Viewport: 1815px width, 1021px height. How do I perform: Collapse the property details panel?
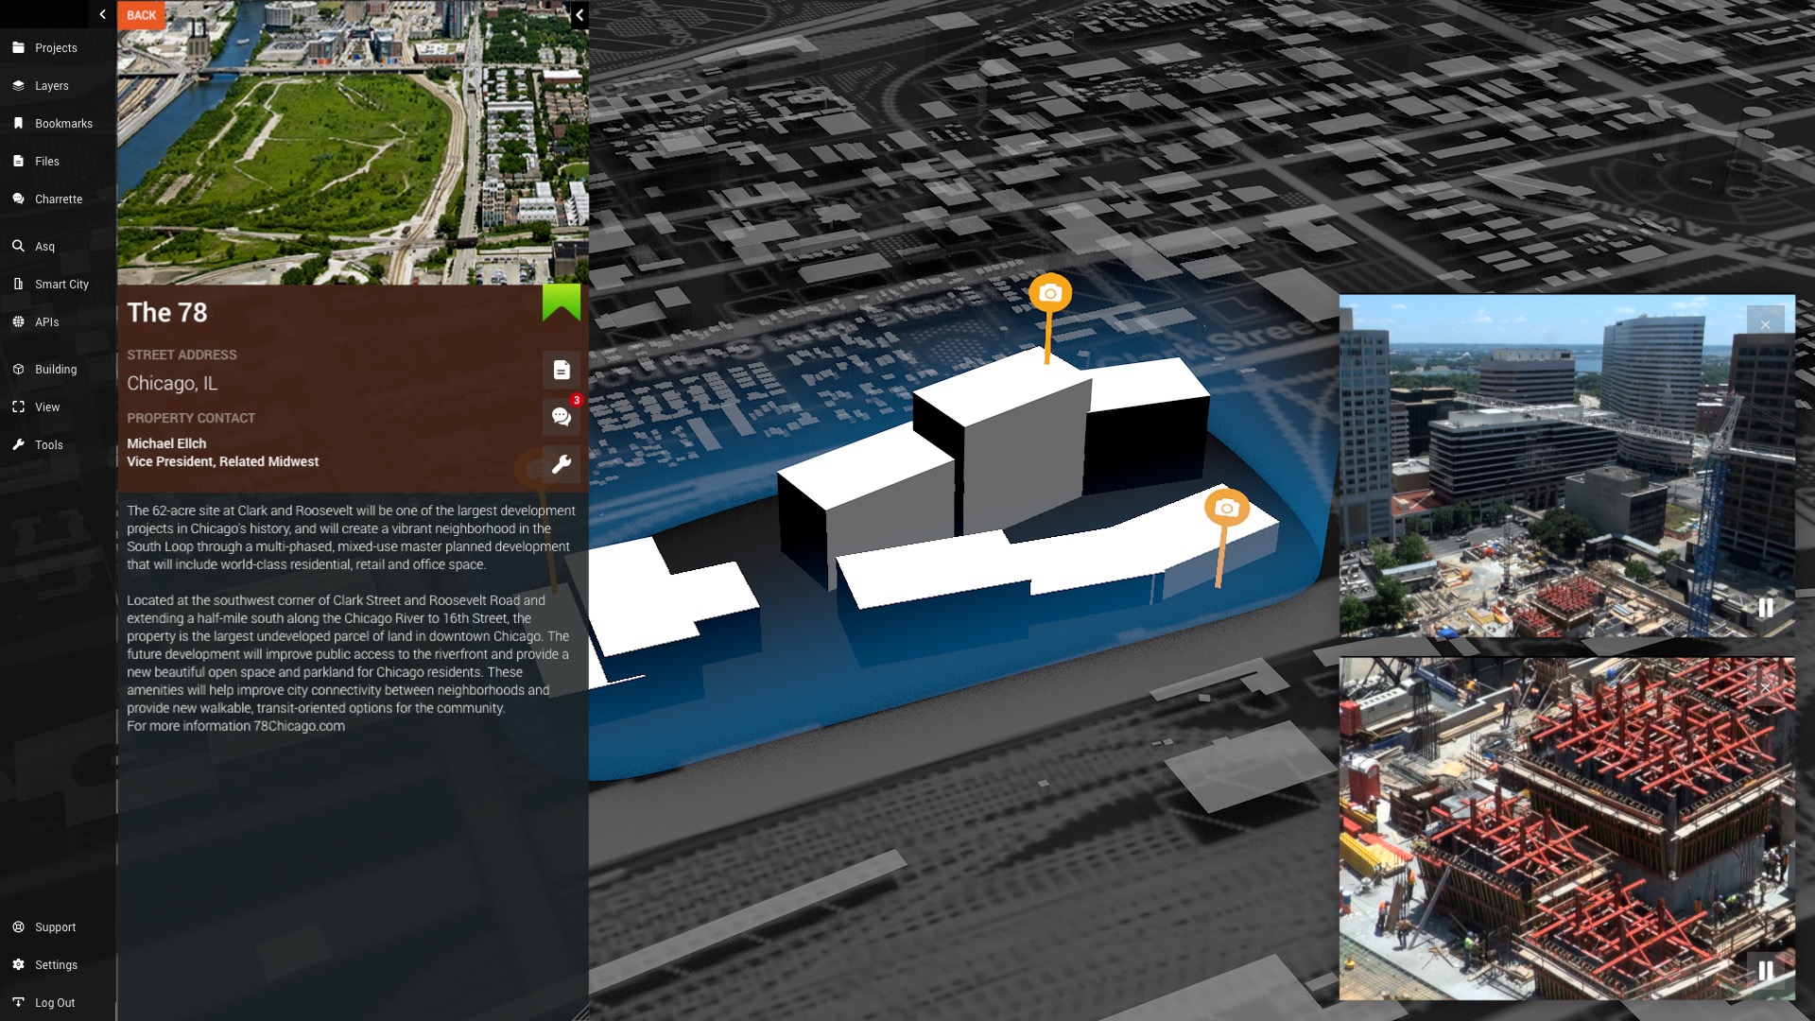tap(579, 14)
